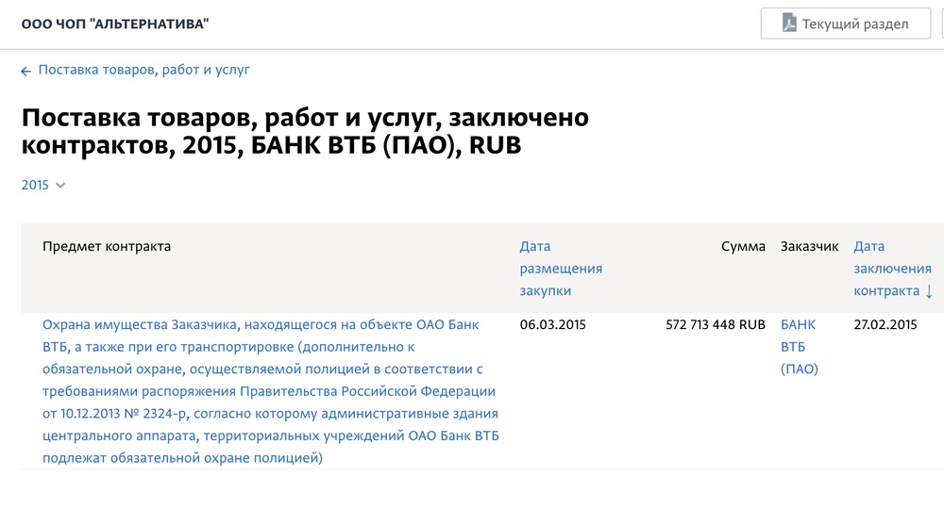
Task: Open the БАНК ВТБ (ПАО) customer link
Action: (799, 347)
